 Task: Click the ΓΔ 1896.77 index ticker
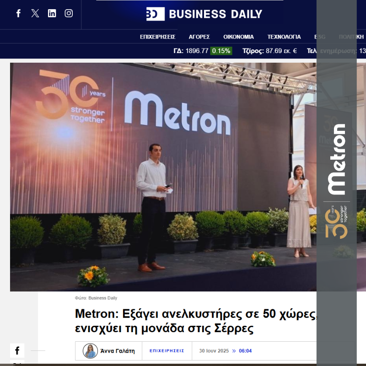[x=191, y=51]
